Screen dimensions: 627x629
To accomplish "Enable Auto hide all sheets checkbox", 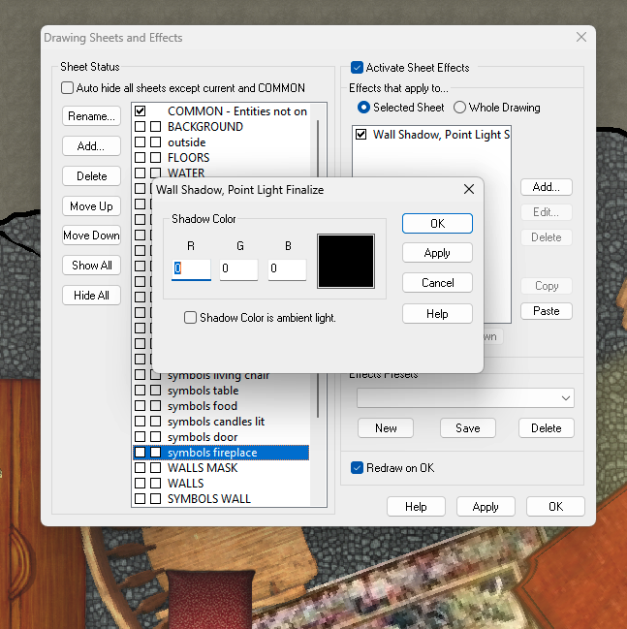I will coord(67,88).
